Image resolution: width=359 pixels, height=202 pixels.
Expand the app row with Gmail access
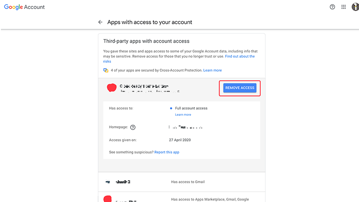click(x=182, y=182)
